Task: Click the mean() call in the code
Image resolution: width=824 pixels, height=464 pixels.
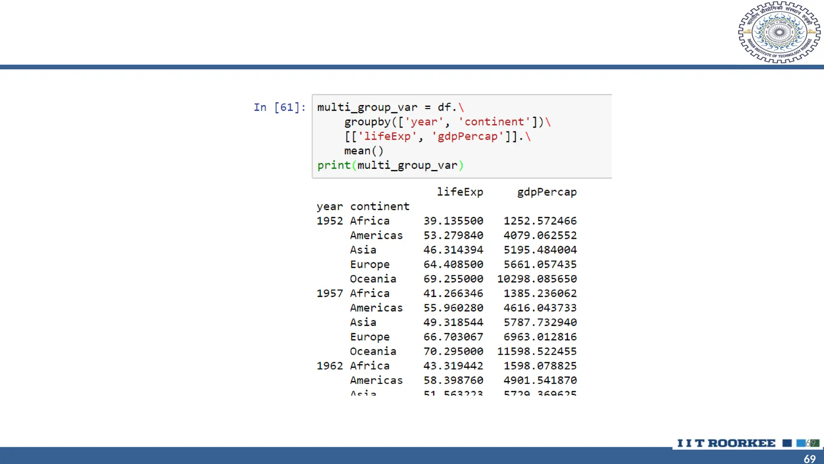Action: pos(364,151)
